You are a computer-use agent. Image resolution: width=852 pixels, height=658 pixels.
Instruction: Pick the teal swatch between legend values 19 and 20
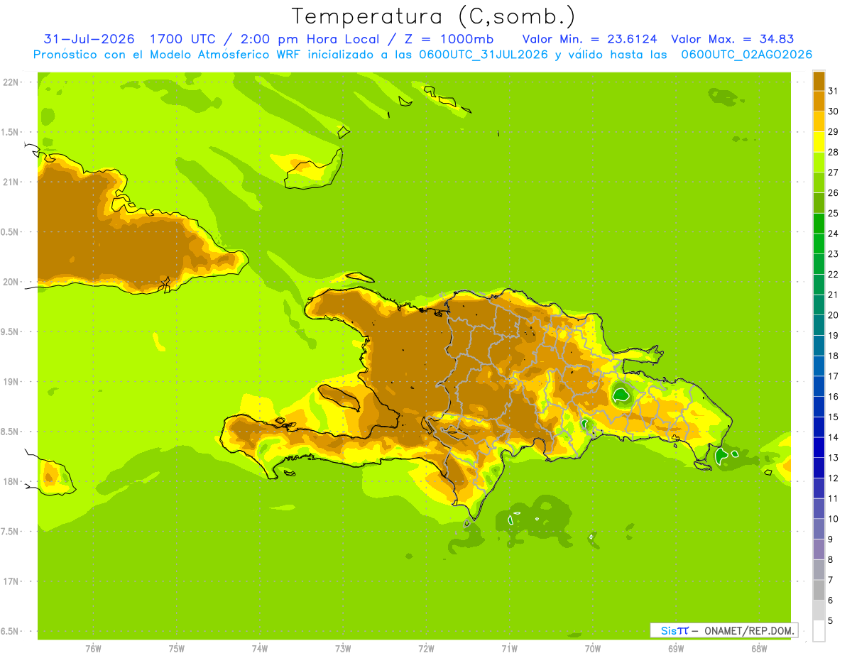click(x=819, y=325)
